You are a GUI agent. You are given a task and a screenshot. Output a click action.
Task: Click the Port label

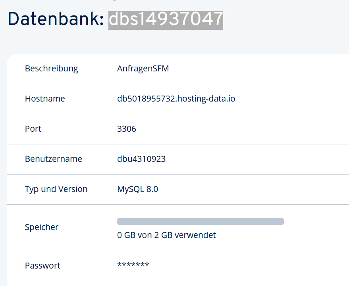click(x=33, y=129)
